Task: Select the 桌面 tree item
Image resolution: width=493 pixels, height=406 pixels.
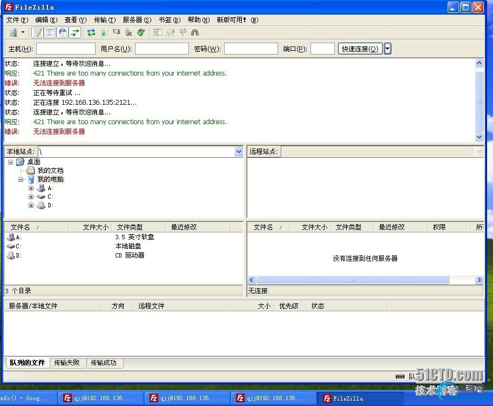Action: coord(33,162)
